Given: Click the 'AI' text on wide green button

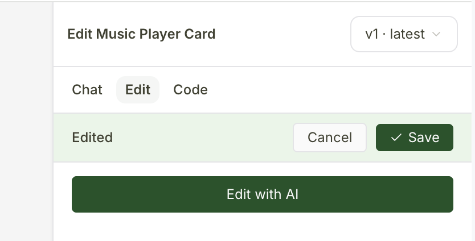Looking at the screenshot, I should tap(292, 194).
